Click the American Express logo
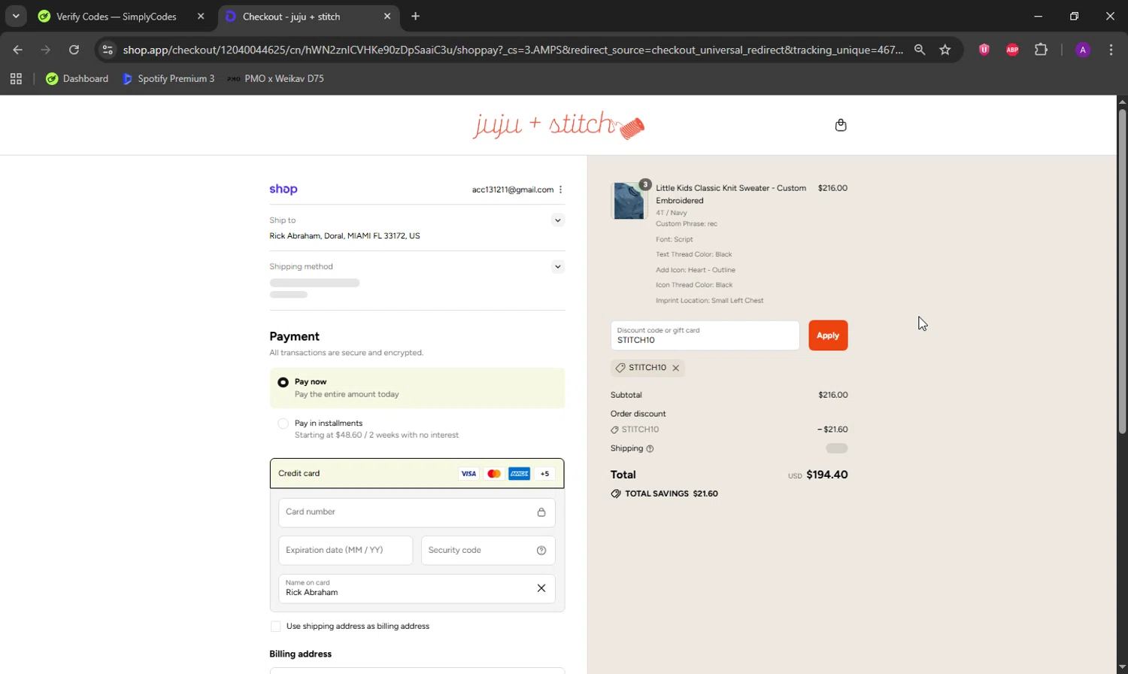 click(x=520, y=474)
